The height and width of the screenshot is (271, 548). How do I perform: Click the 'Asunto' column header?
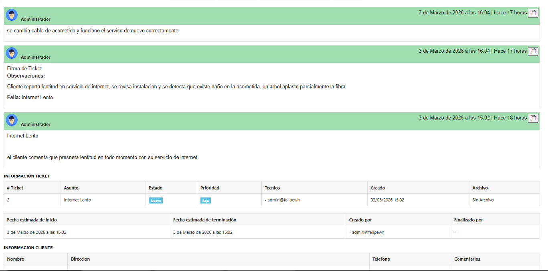point(71,188)
